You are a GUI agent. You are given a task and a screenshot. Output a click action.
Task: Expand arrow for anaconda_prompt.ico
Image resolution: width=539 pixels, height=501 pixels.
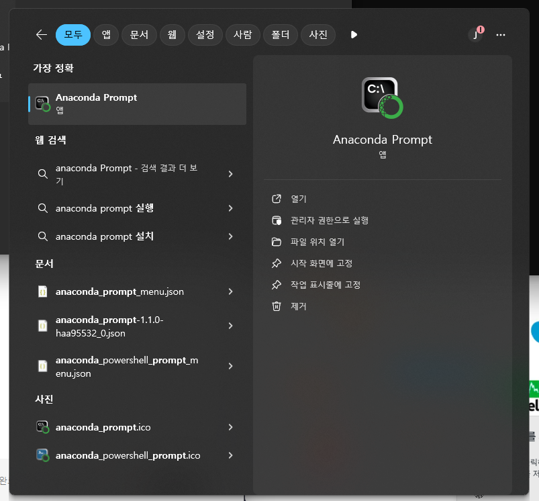pos(231,427)
